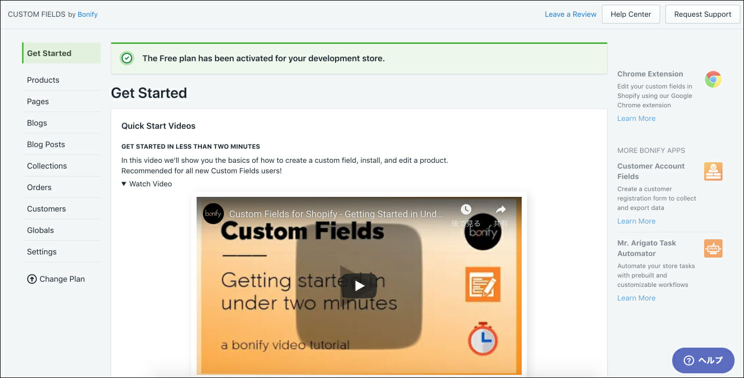Screen dimensions: 744x378
Task: Click the Customer Account Fields app icon
Action: point(713,171)
